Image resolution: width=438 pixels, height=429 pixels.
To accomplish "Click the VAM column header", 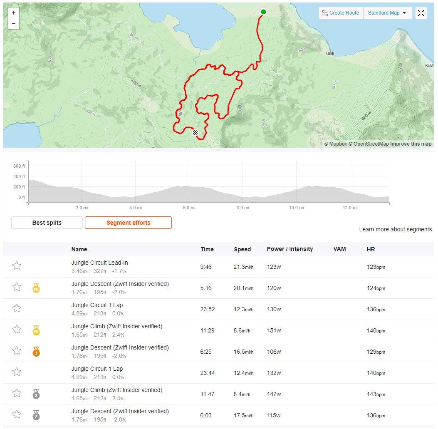I will click(x=339, y=249).
